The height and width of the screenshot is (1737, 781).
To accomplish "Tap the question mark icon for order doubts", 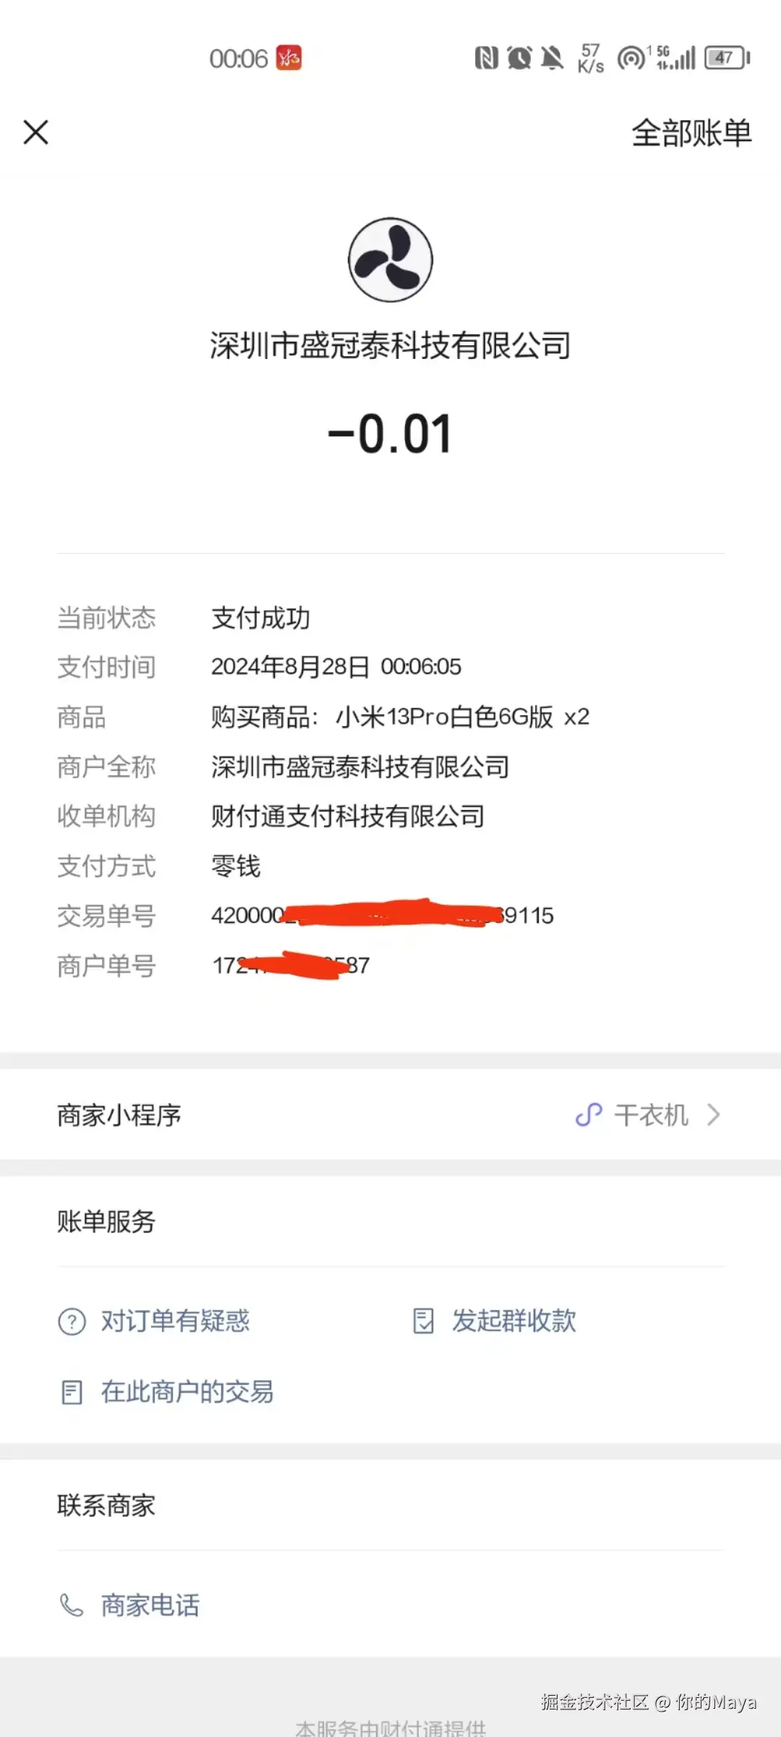I will (72, 1322).
